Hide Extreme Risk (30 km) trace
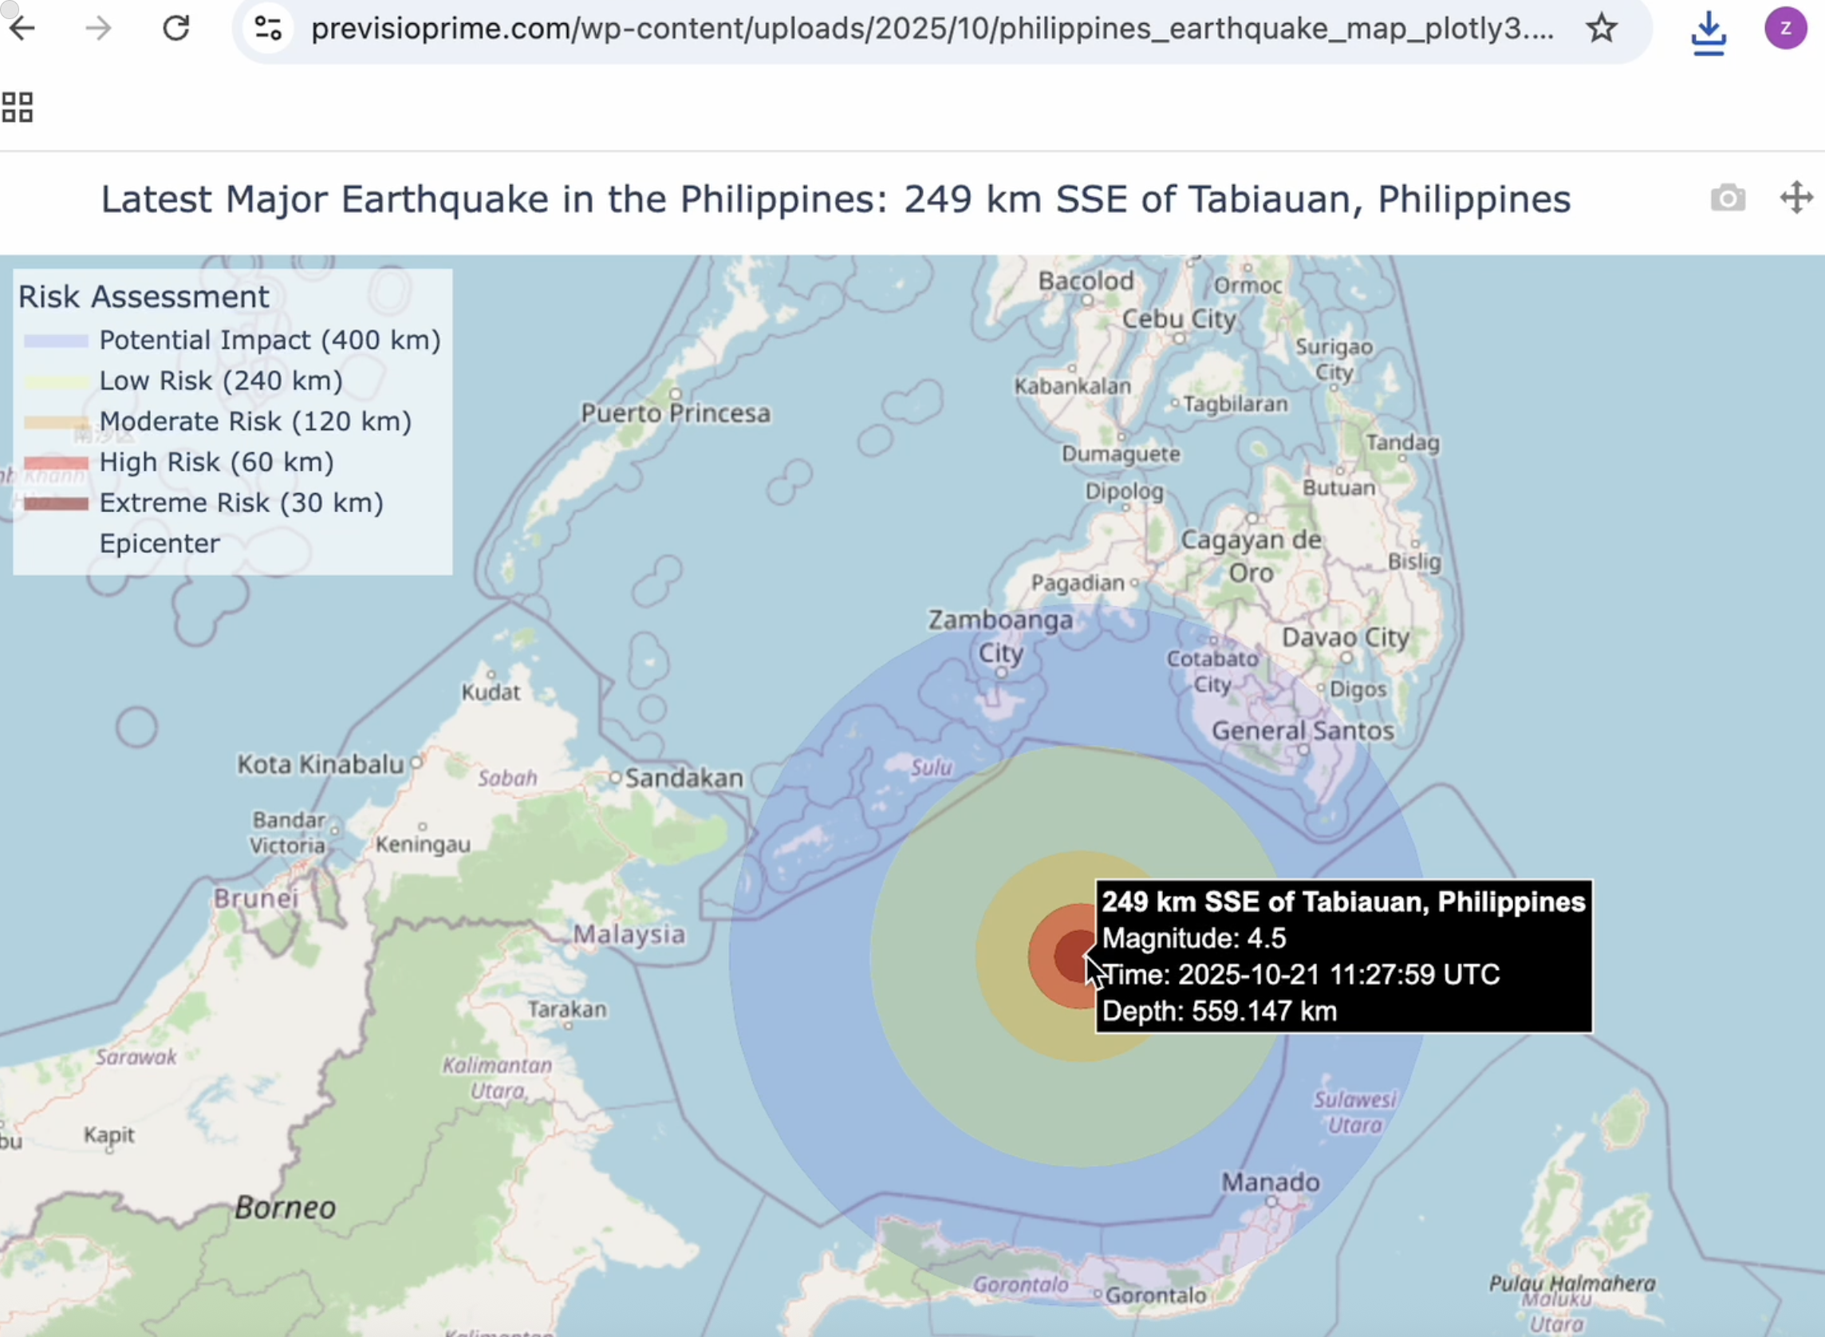This screenshot has width=1825, height=1337. [x=241, y=503]
